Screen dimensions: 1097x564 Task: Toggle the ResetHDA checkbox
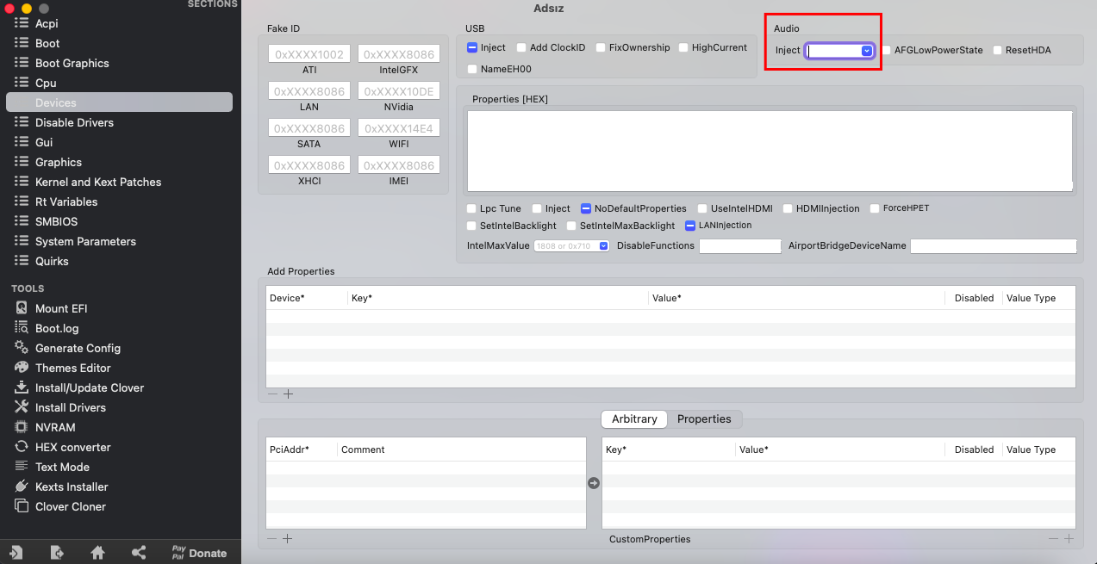[x=998, y=51]
